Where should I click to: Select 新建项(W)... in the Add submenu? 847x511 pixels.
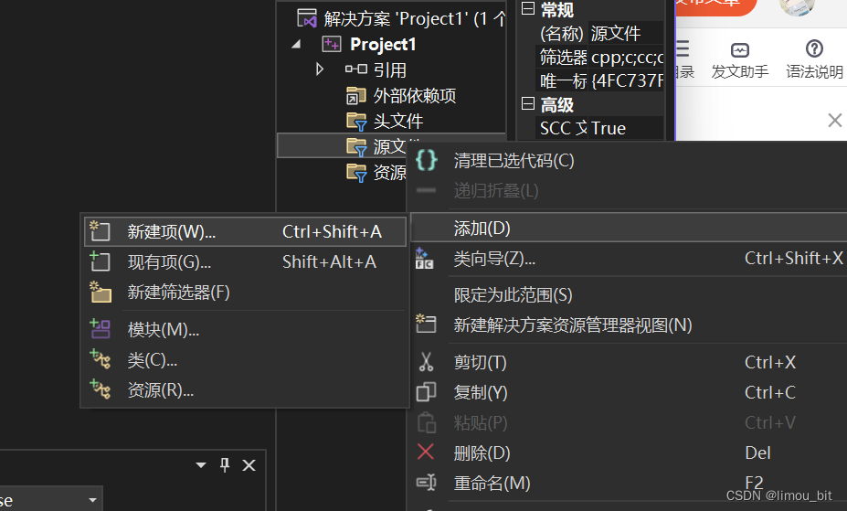pyautogui.click(x=245, y=232)
